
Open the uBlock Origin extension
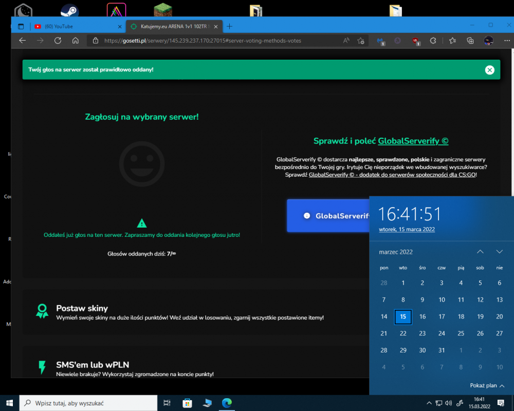coord(416,41)
